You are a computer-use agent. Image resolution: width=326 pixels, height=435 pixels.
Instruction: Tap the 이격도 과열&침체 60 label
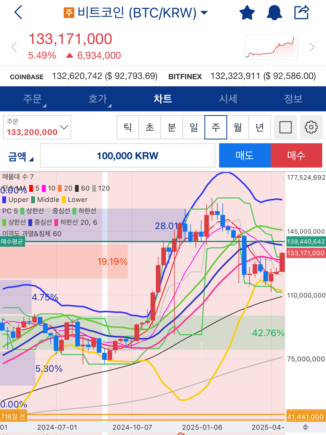pyautogui.click(x=32, y=234)
